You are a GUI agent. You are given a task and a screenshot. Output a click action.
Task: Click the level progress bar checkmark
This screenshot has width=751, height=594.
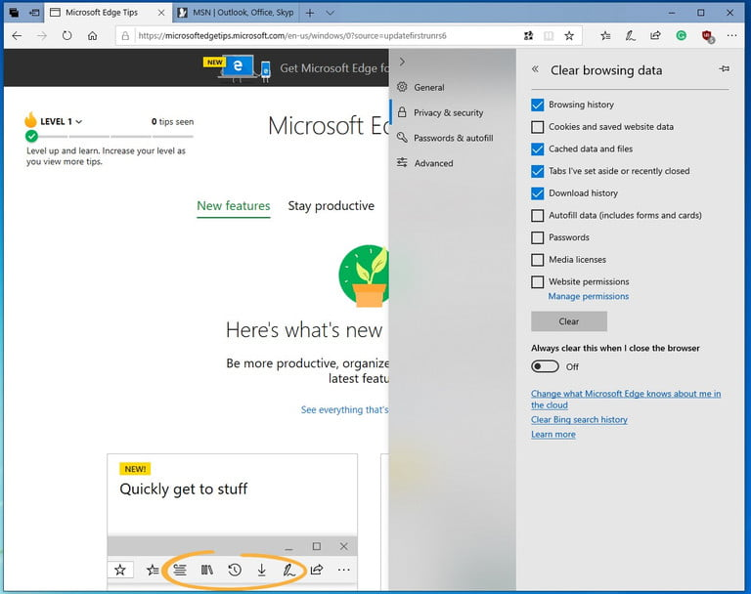pyautogui.click(x=31, y=137)
